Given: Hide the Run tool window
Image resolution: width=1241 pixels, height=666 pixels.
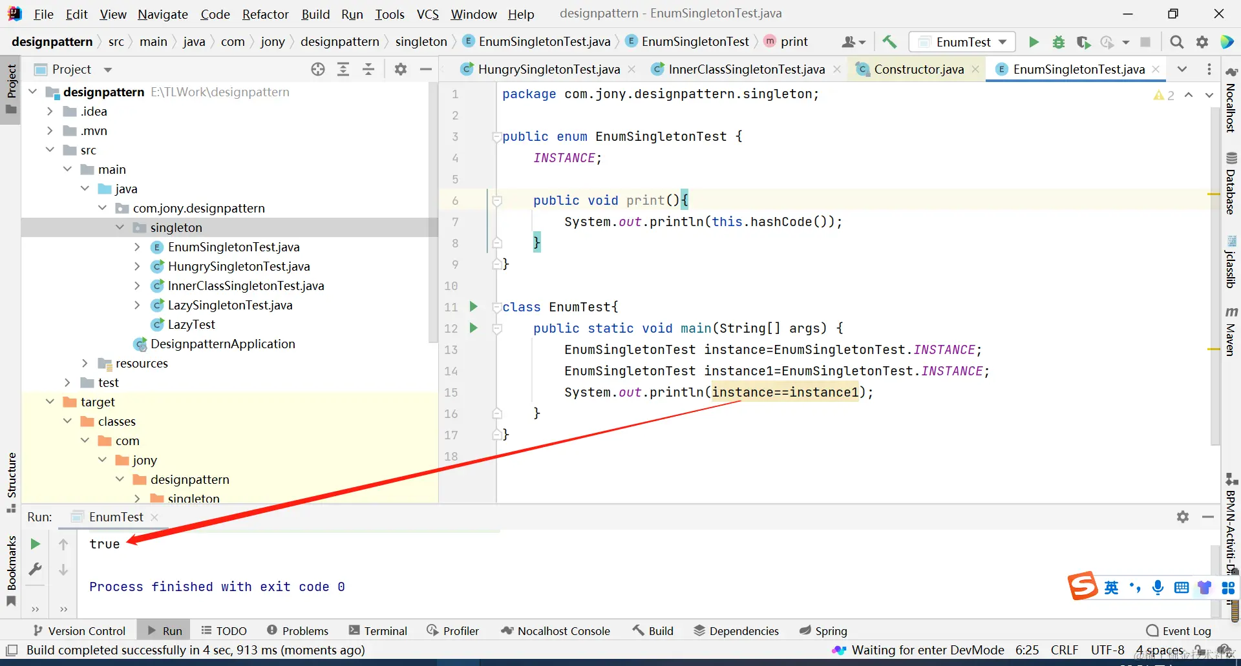Looking at the screenshot, I should click(x=1208, y=517).
